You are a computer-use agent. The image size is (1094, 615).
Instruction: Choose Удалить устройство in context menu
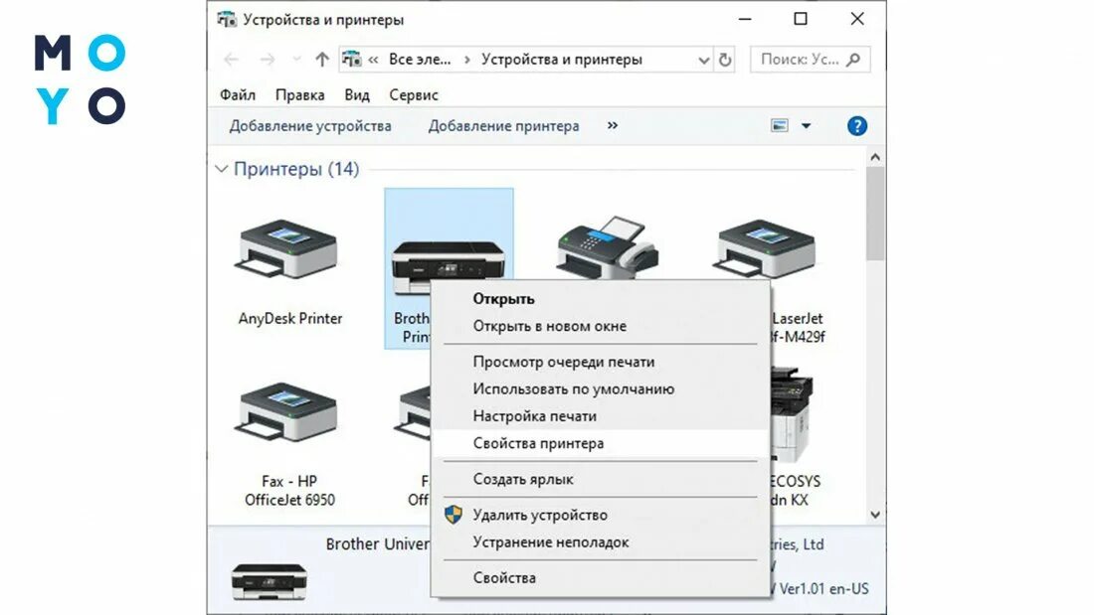coord(600,516)
